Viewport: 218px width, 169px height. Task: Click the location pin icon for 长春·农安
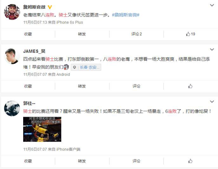pyautogui.click(x=75, y=67)
